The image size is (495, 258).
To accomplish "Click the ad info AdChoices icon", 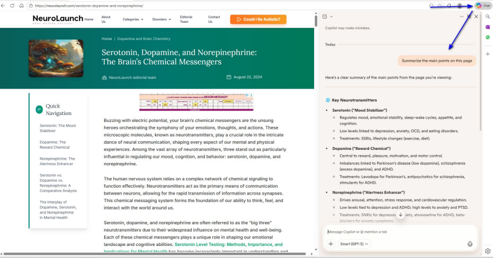I will pos(247,95).
